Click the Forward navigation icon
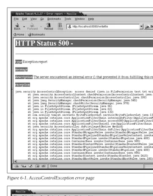Image resolution: width=153 pixels, height=196 pixels. point(33,27)
